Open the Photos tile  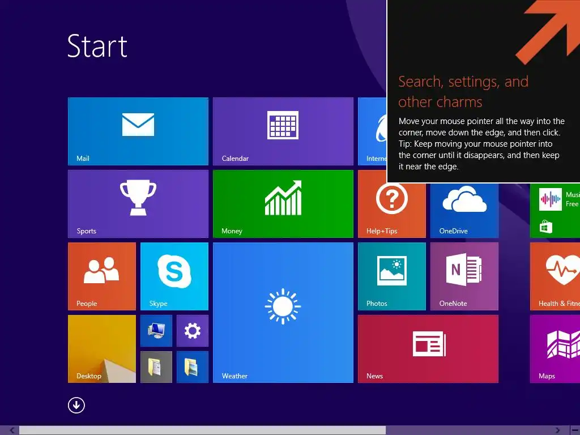point(392,276)
